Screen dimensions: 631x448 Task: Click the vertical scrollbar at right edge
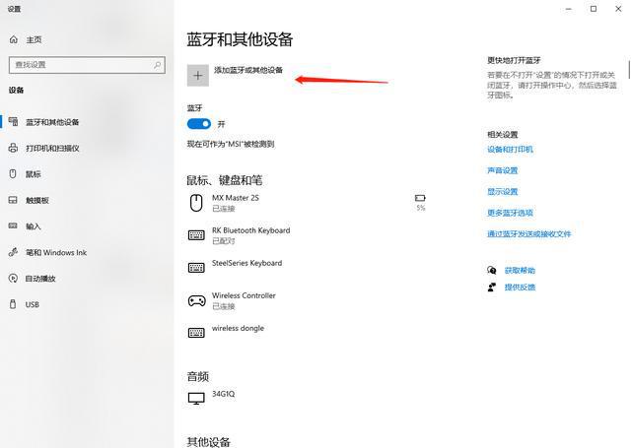click(629, 70)
